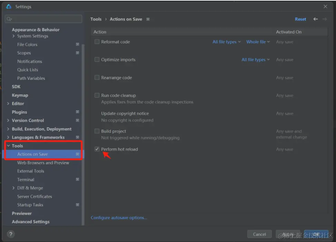Click project-level icon beside Plugins
Image resolution: width=336 pixels, height=242 pixels.
78,112
